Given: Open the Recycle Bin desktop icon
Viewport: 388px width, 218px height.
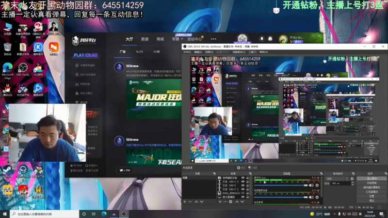Looking at the screenshot, I should pyautogui.click(x=7, y=49).
